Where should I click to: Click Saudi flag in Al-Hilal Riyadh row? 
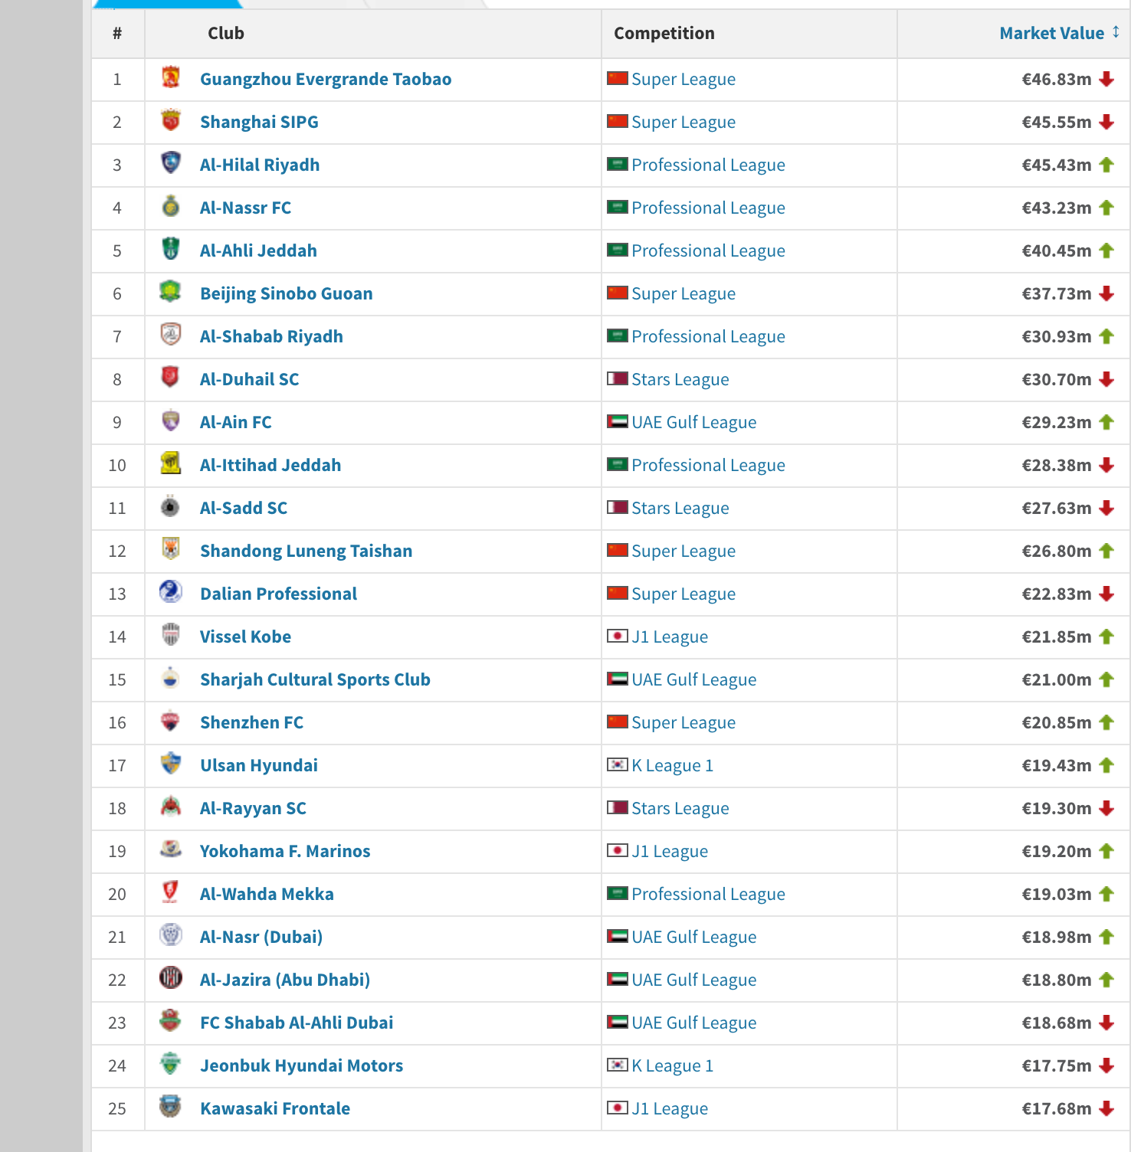pyautogui.click(x=618, y=164)
